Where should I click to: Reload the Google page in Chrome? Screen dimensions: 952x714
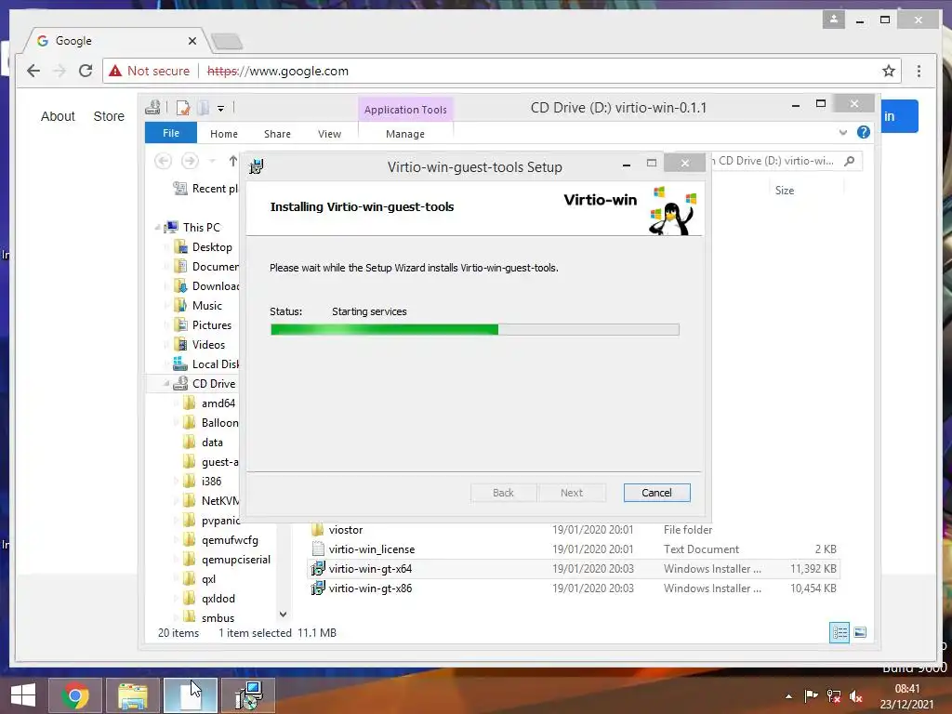(86, 71)
